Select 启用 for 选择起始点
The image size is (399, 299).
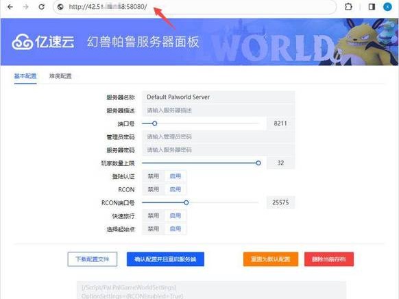(x=176, y=229)
